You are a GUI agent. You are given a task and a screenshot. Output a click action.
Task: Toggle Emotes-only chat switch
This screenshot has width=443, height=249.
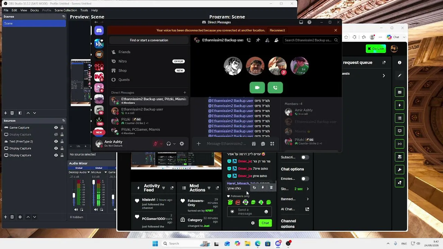coord(304,179)
